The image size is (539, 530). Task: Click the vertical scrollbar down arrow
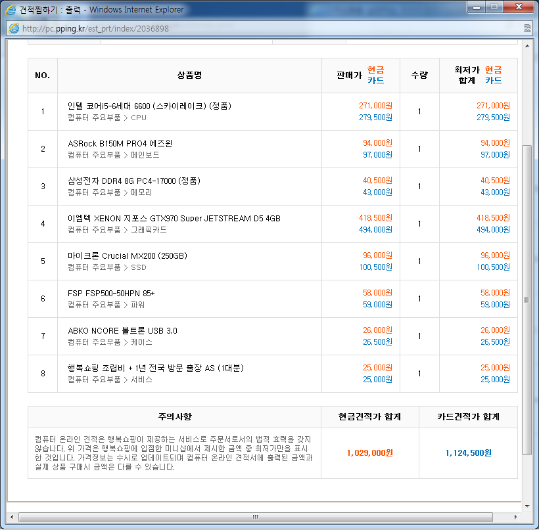pos(527,506)
